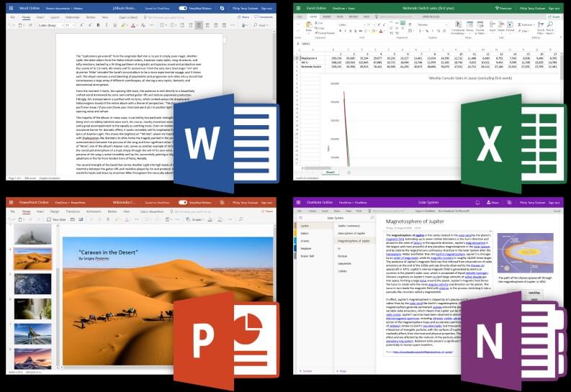Click the numbered list icon in Word
The image size is (571, 392).
[x=174, y=25]
